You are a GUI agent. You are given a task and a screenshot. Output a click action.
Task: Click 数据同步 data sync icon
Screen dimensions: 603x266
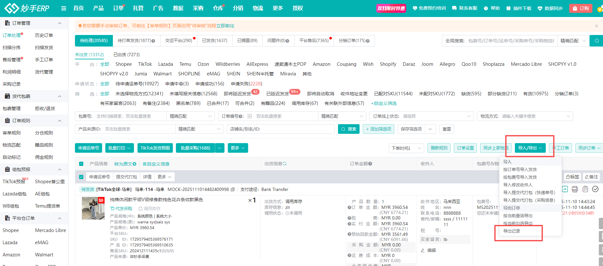[x=540, y=8]
